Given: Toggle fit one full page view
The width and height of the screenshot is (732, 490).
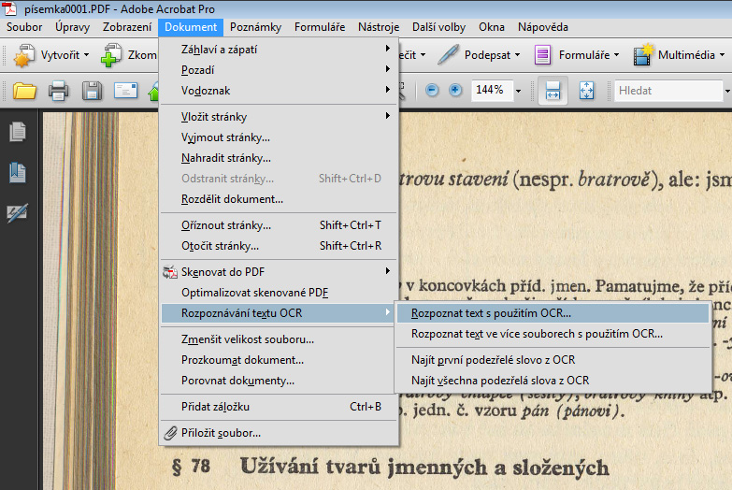Looking at the screenshot, I should click(x=586, y=91).
